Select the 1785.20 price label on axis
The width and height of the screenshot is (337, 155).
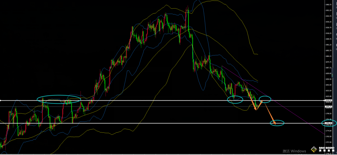click(328, 123)
